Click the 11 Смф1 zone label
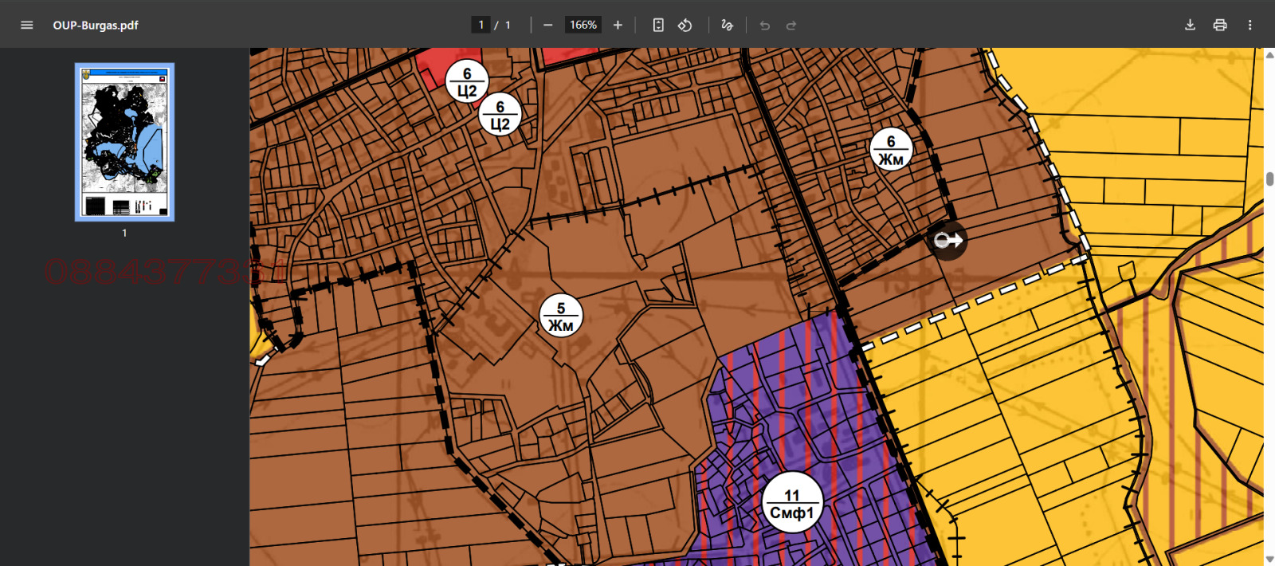This screenshot has height=566, width=1275. (x=792, y=504)
